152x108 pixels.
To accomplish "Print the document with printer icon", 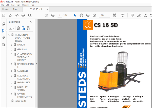I will pos(23,15).
